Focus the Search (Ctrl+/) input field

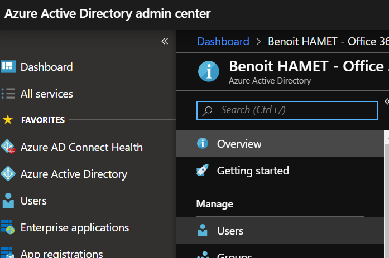pos(296,110)
